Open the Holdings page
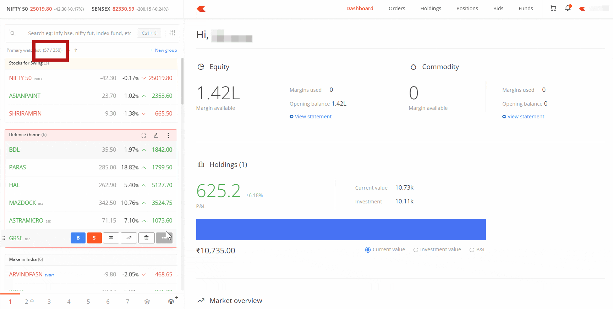Image resolution: width=613 pixels, height=309 pixels. pyautogui.click(x=431, y=9)
